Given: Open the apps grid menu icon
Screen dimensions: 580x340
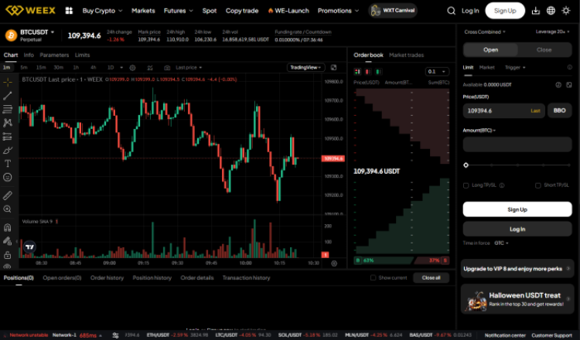Looking at the screenshot, I should pos(69,11).
